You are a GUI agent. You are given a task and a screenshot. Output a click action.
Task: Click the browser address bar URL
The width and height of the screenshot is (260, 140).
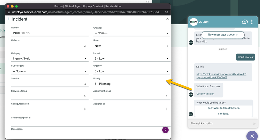pyautogui.click(x=86, y=12)
